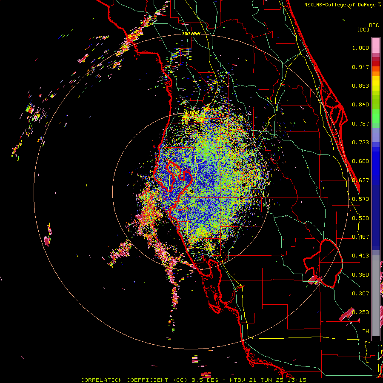Screen dimensions: 383x383
Task: Click the 50 NMI range ring label
Action: coord(192,113)
